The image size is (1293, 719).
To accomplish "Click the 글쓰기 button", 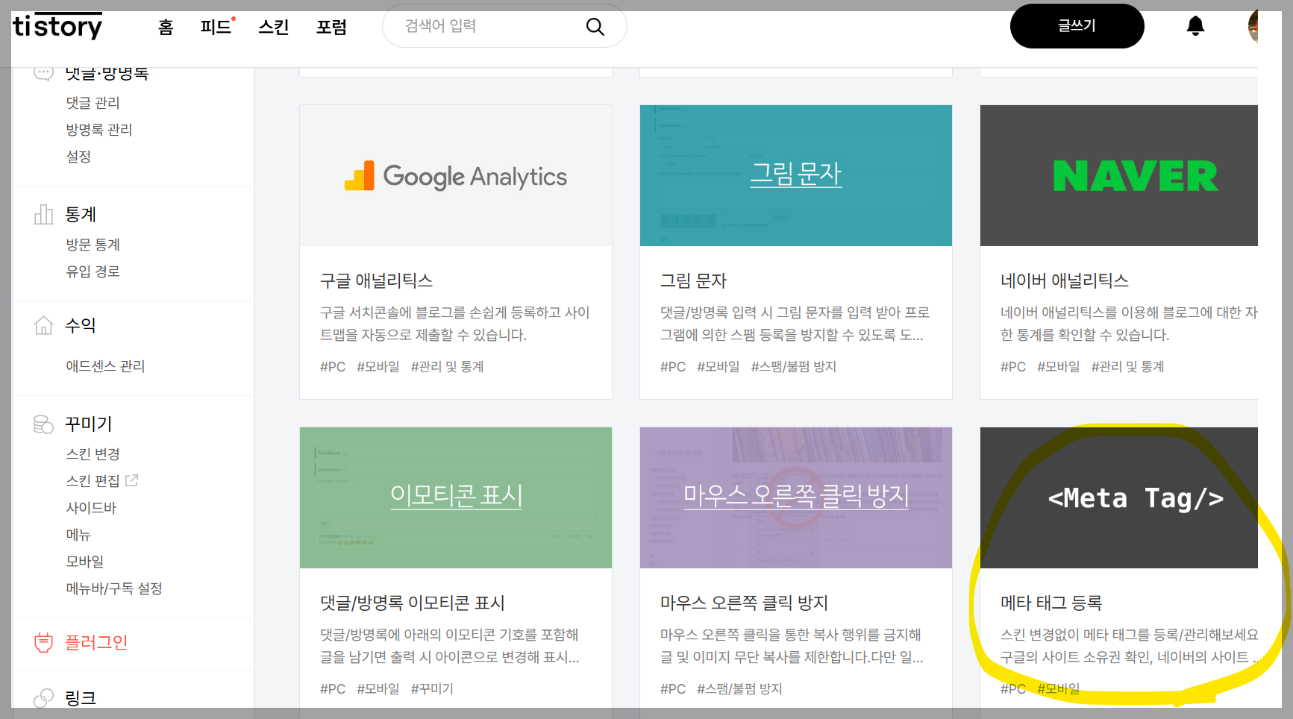I will coord(1077,26).
